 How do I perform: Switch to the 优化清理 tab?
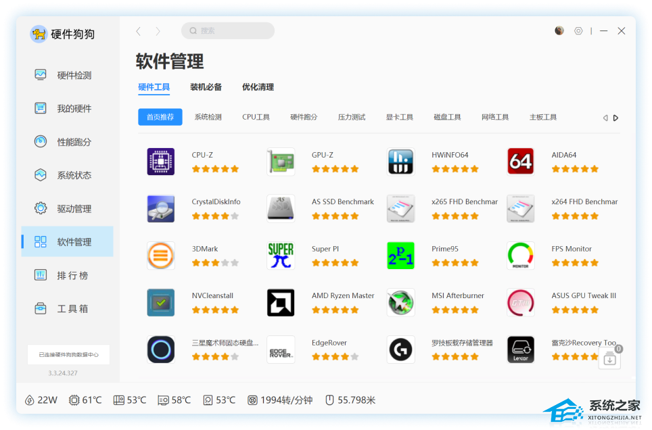258,87
